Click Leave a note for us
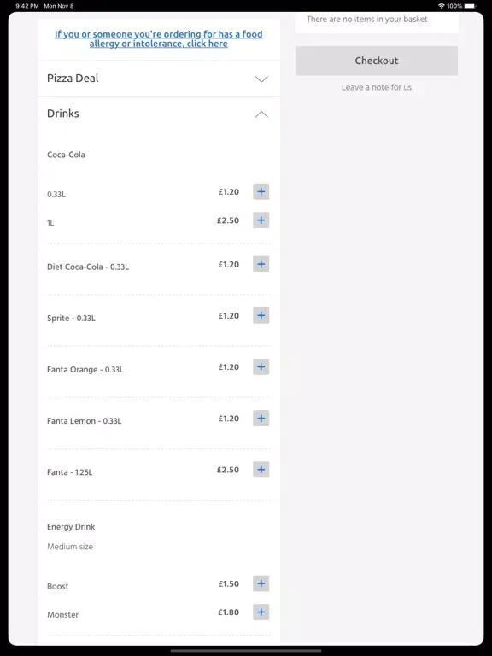492x656 pixels. click(x=377, y=87)
